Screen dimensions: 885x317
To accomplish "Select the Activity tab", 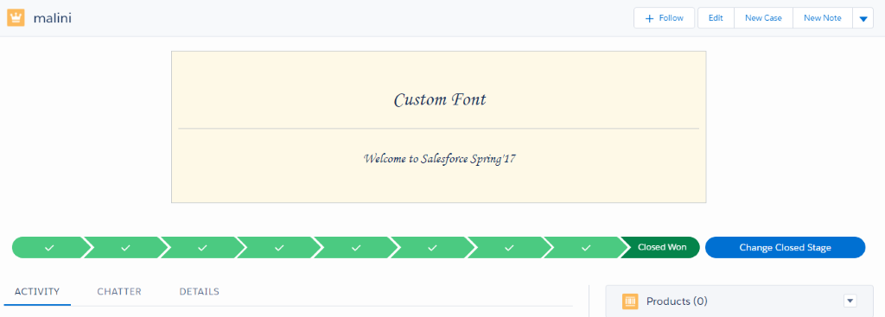I will click(37, 292).
